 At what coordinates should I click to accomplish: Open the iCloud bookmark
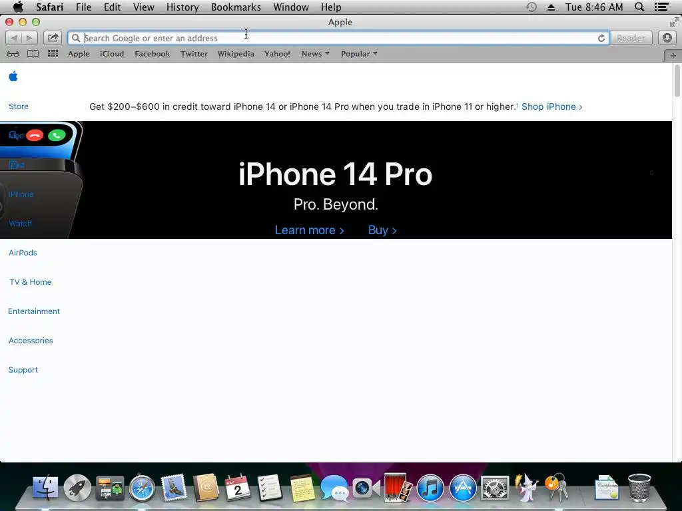[x=112, y=54]
